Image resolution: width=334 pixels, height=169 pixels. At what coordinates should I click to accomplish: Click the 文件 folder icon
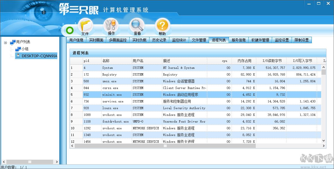pyautogui.click(x=86, y=27)
